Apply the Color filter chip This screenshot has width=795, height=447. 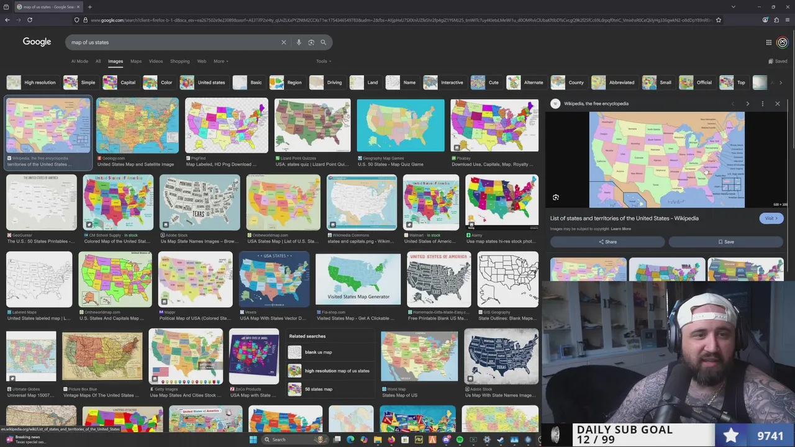(x=159, y=83)
